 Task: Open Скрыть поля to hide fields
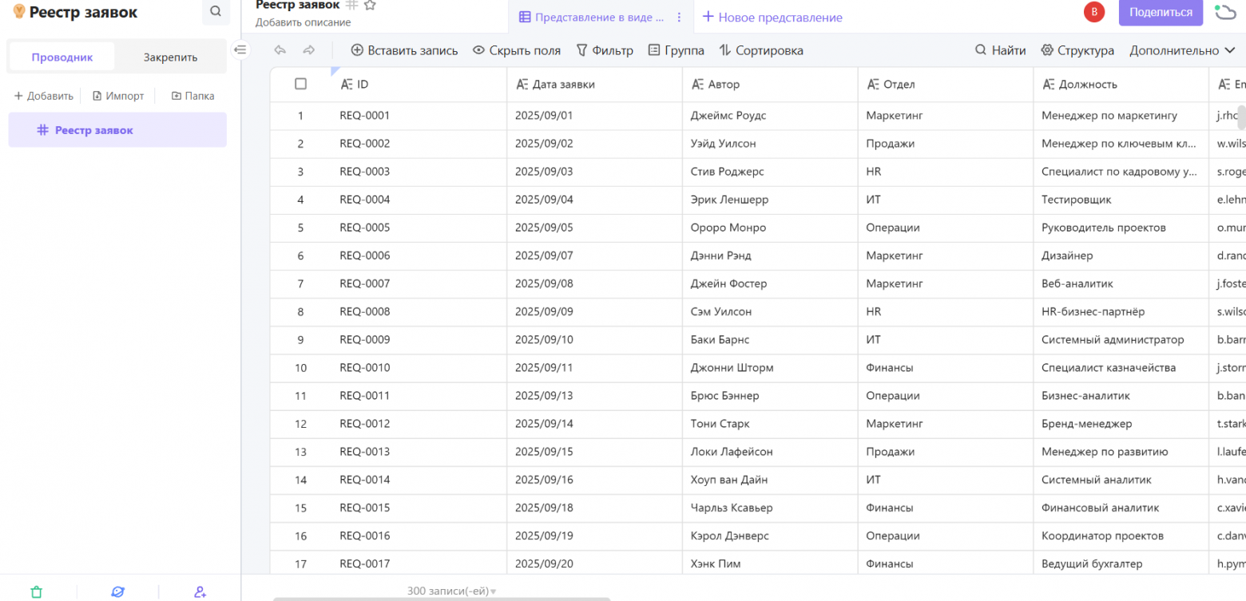pyautogui.click(x=517, y=50)
